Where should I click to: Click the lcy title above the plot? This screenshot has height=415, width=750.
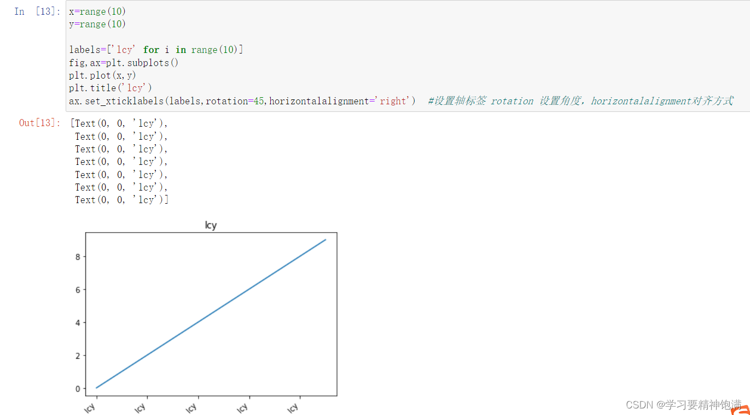[211, 225]
